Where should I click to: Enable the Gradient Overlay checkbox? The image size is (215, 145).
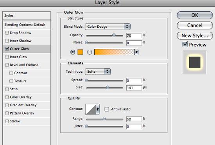point(7,105)
